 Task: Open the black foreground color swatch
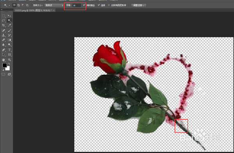click(x=4, y=65)
